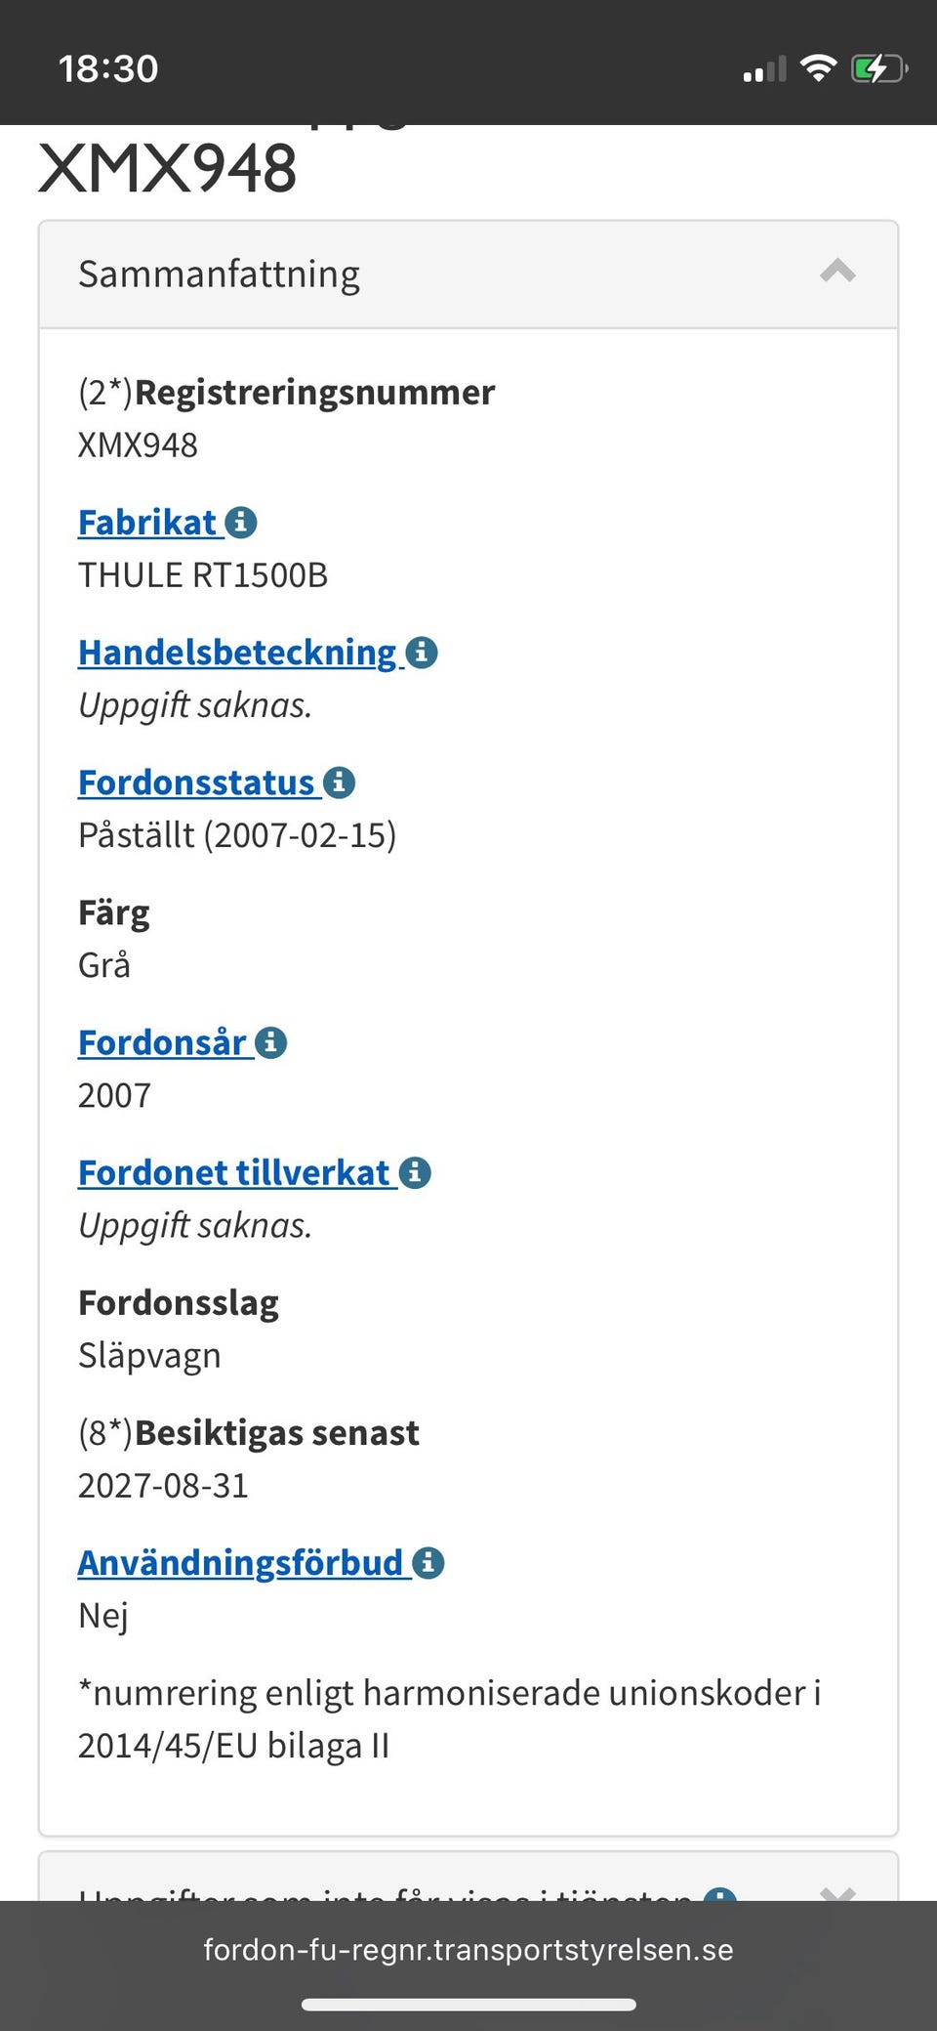The image size is (937, 2031).
Task: Open the Fabrikat info icon
Action: coord(242,523)
